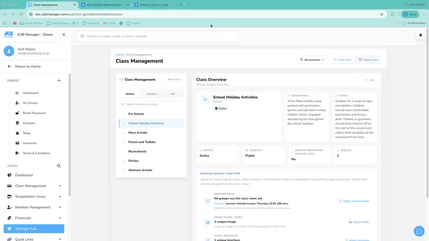Focus the name, email or phone search field

[x=157, y=36]
